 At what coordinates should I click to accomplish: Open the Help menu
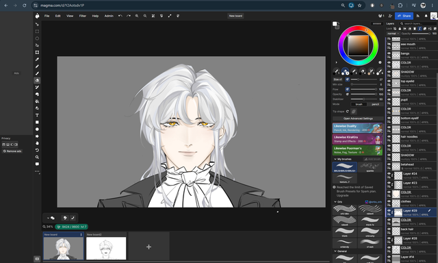pos(95,16)
